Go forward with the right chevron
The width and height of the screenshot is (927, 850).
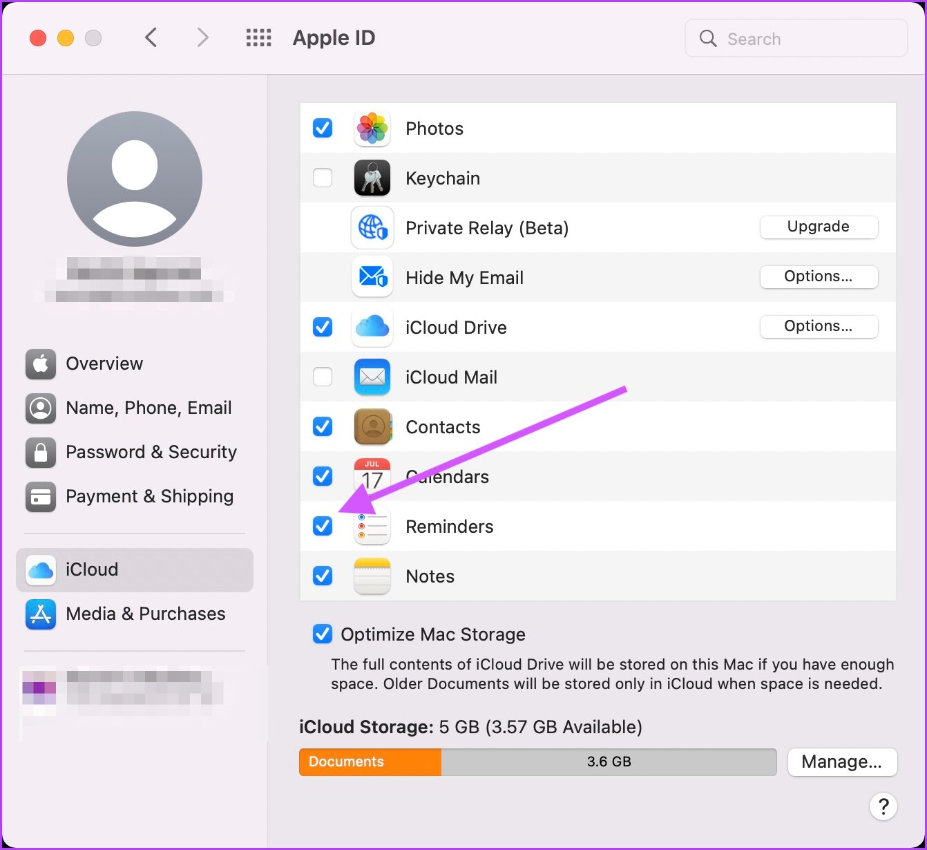[x=202, y=37]
